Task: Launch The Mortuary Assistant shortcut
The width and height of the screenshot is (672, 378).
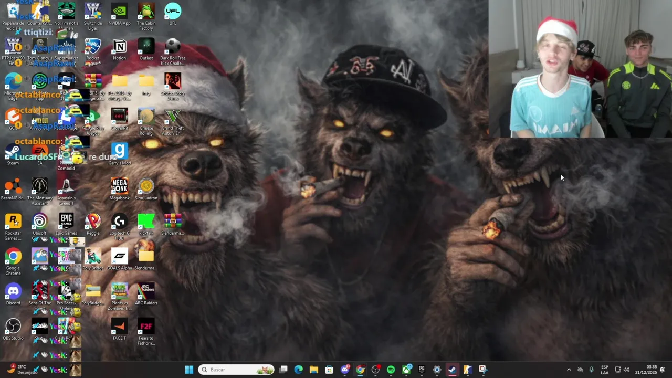Action: [39, 192]
